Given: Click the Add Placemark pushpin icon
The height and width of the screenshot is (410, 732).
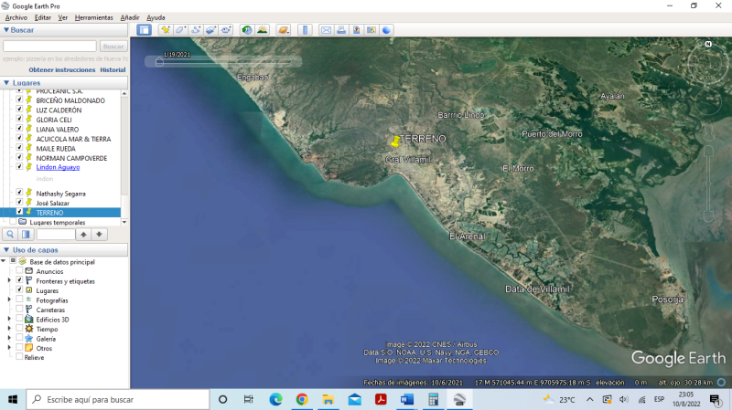Looking at the screenshot, I should [166, 30].
